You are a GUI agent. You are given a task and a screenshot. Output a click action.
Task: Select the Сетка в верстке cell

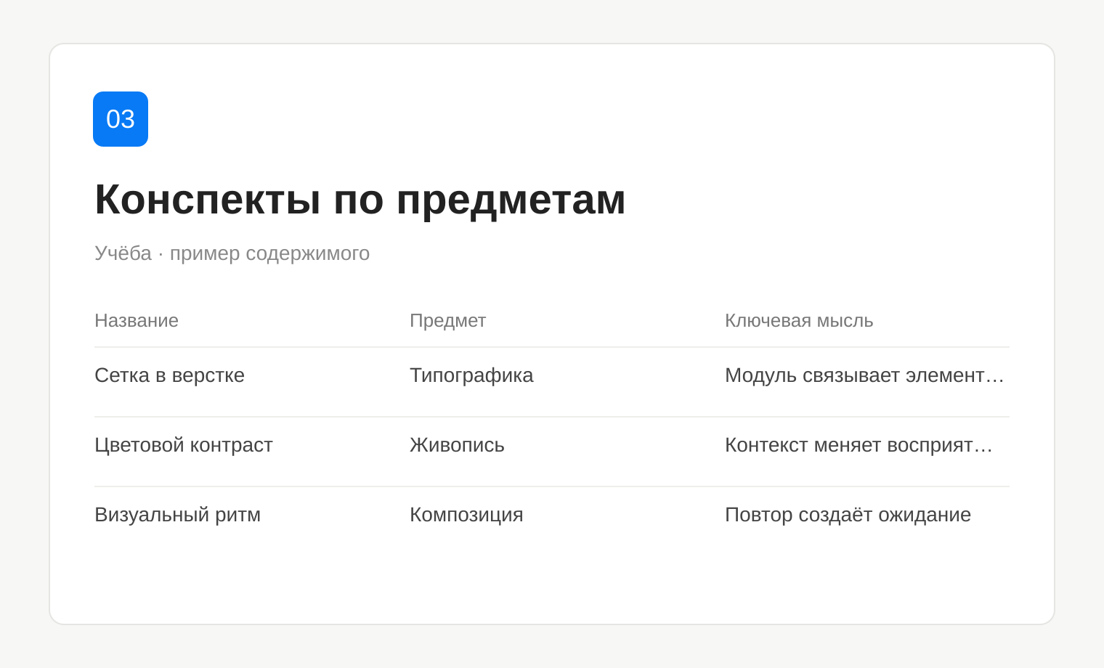coord(170,375)
